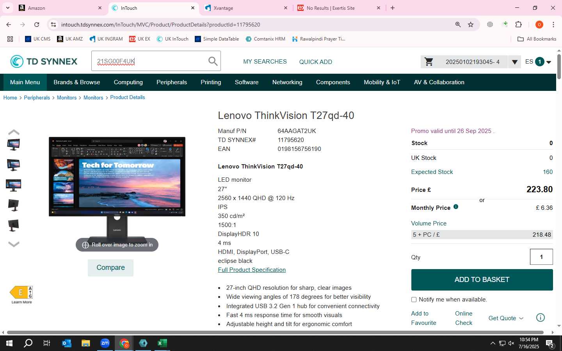Click the ADD TO BASKET button
This screenshot has width=562, height=351.
[x=482, y=280]
